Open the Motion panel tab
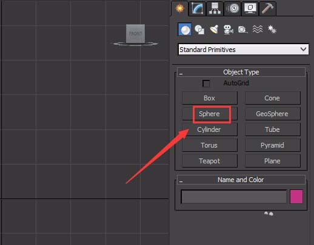 click(x=233, y=8)
